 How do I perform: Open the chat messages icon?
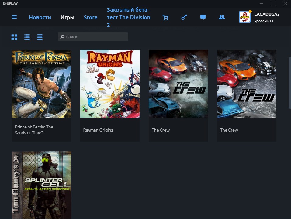203,17
